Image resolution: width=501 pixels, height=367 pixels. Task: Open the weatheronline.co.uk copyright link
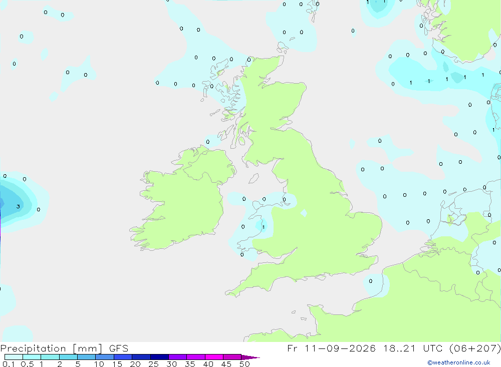coord(459,362)
